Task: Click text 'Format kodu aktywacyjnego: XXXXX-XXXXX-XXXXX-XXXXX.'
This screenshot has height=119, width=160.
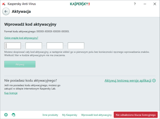Action: pos(37,31)
